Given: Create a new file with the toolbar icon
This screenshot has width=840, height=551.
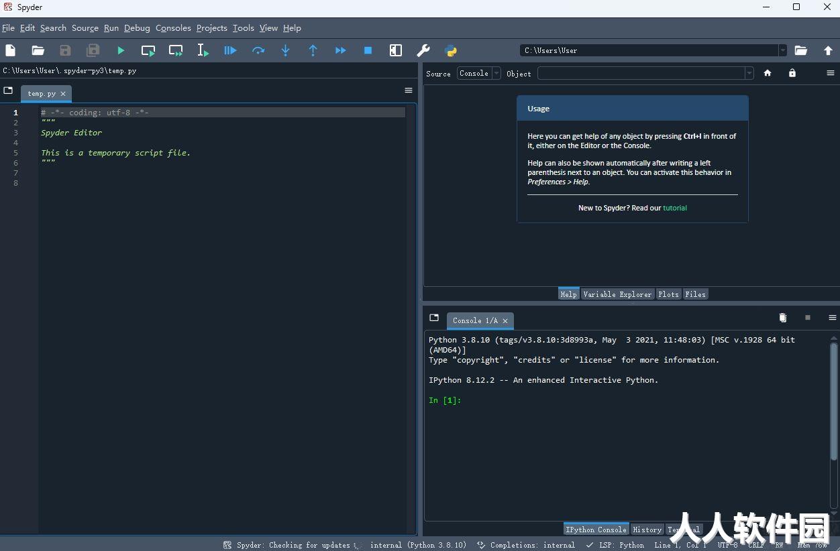Looking at the screenshot, I should [10, 50].
